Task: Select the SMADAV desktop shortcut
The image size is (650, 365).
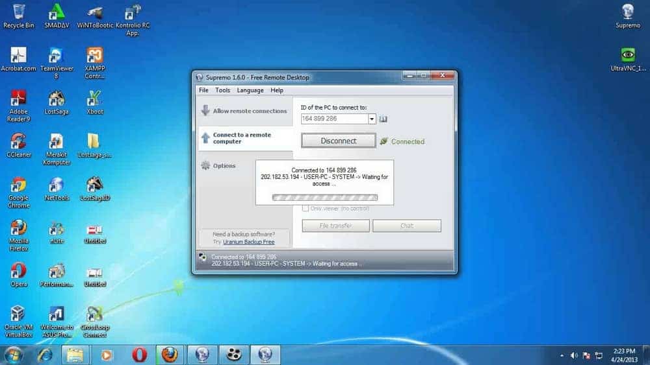Action: [57, 16]
